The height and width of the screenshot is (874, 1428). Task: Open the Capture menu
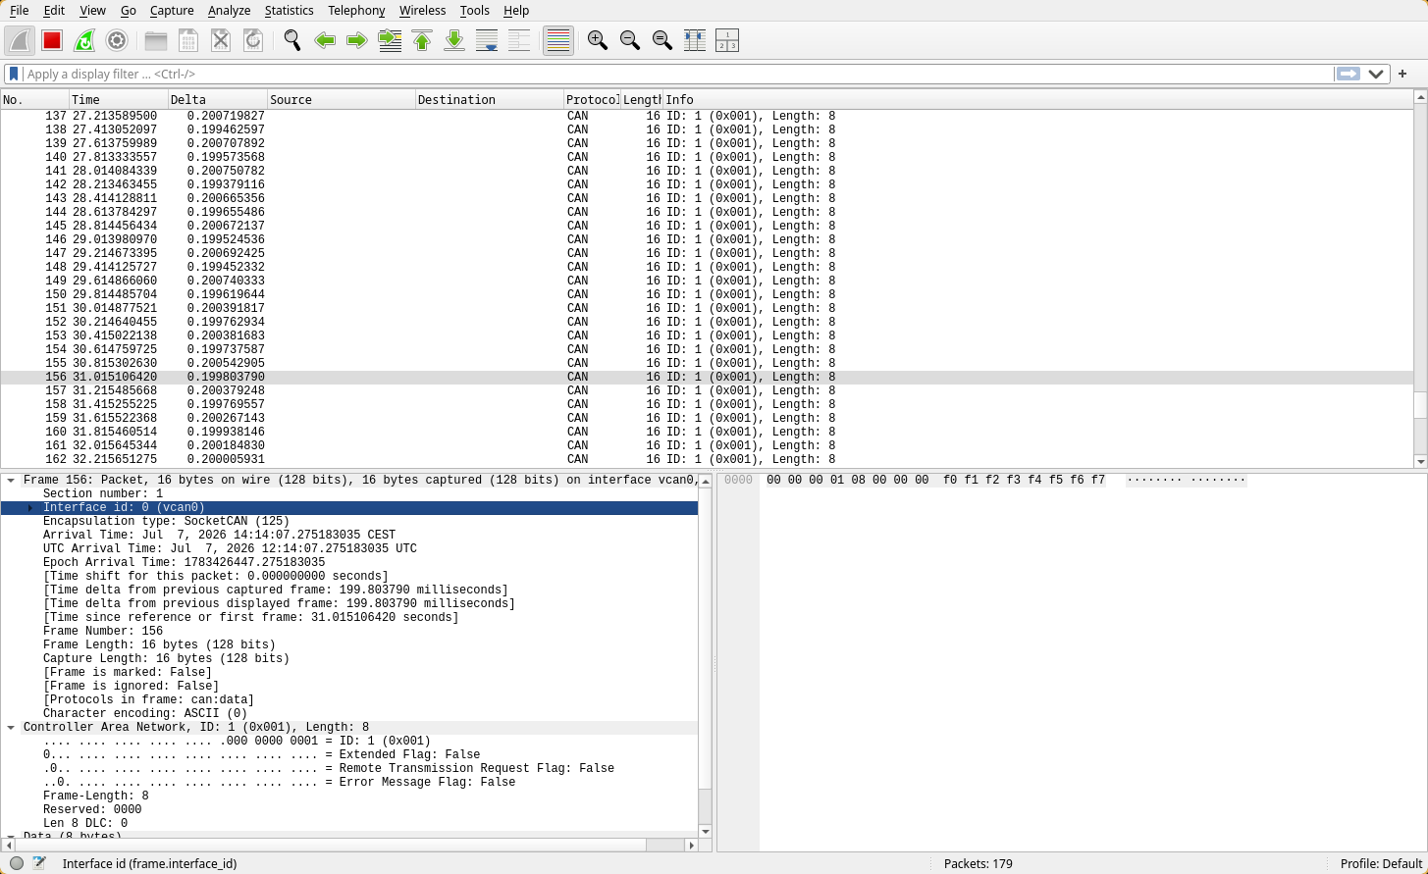(x=172, y=10)
